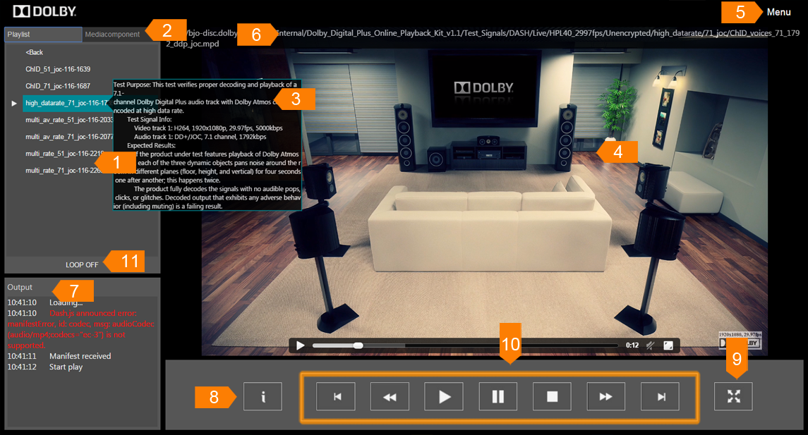Click the small play icon in video overlay
Image resolution: width=808 pixels, height=435 pixels.
pyautogui.click(x=301, y=345)
